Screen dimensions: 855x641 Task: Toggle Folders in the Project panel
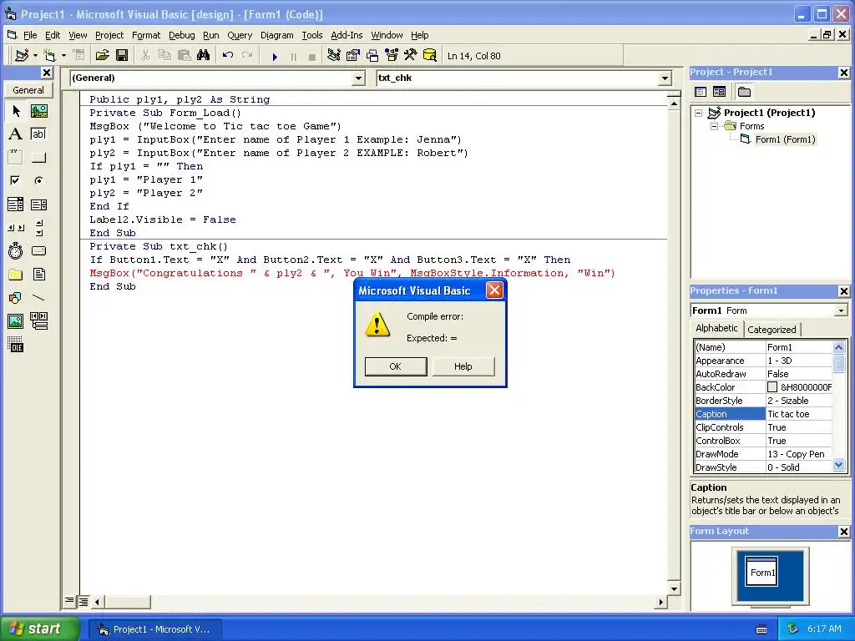(x=744, y=92)
